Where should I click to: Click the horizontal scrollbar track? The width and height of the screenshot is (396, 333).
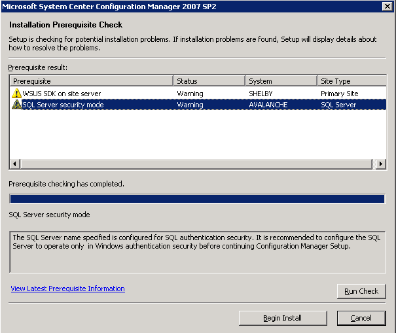[196, 164]
